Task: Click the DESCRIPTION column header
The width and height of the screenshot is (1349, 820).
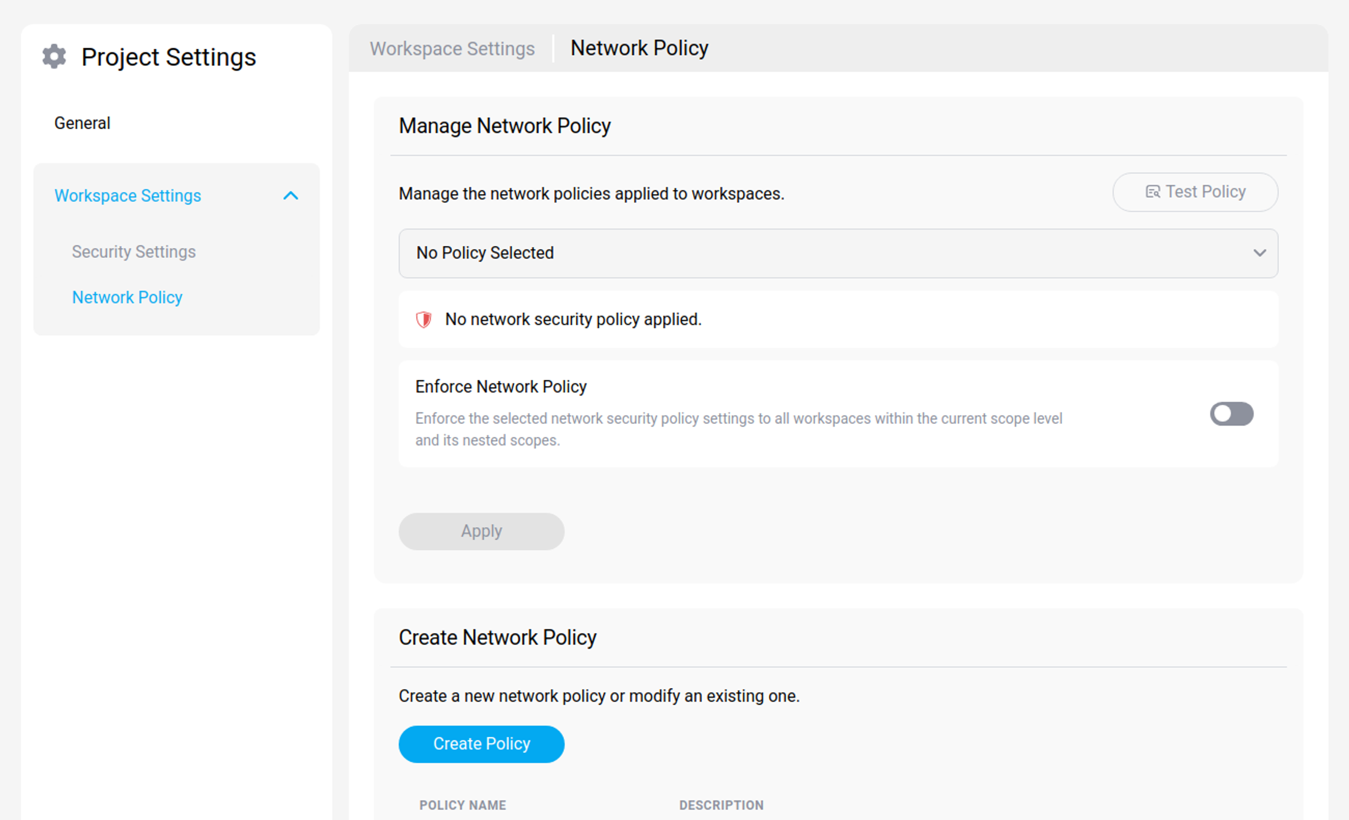Action: 721,805
